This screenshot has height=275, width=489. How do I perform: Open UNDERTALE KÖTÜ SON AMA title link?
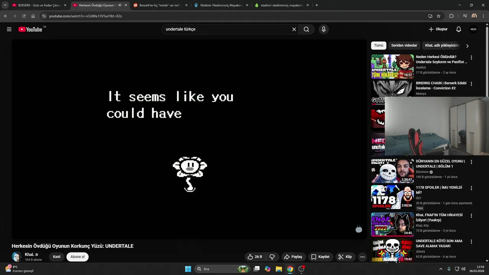point(439,243)
